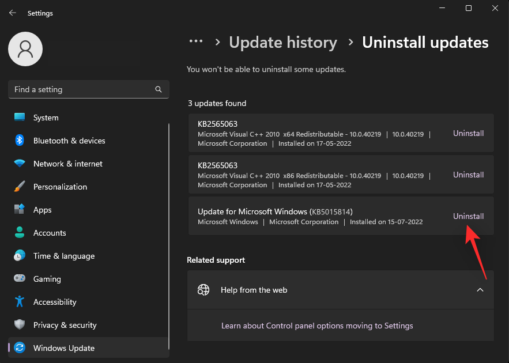Expand the breadcrumb overflow ellipsis
Viewport: 509px width, 363px height.
[x=196, y=41]
